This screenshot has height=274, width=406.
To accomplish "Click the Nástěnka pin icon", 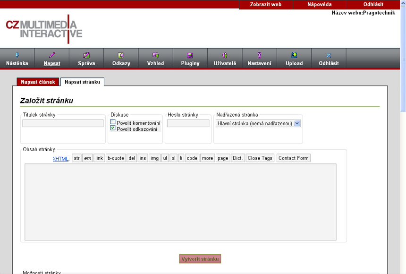I will 17,55.
